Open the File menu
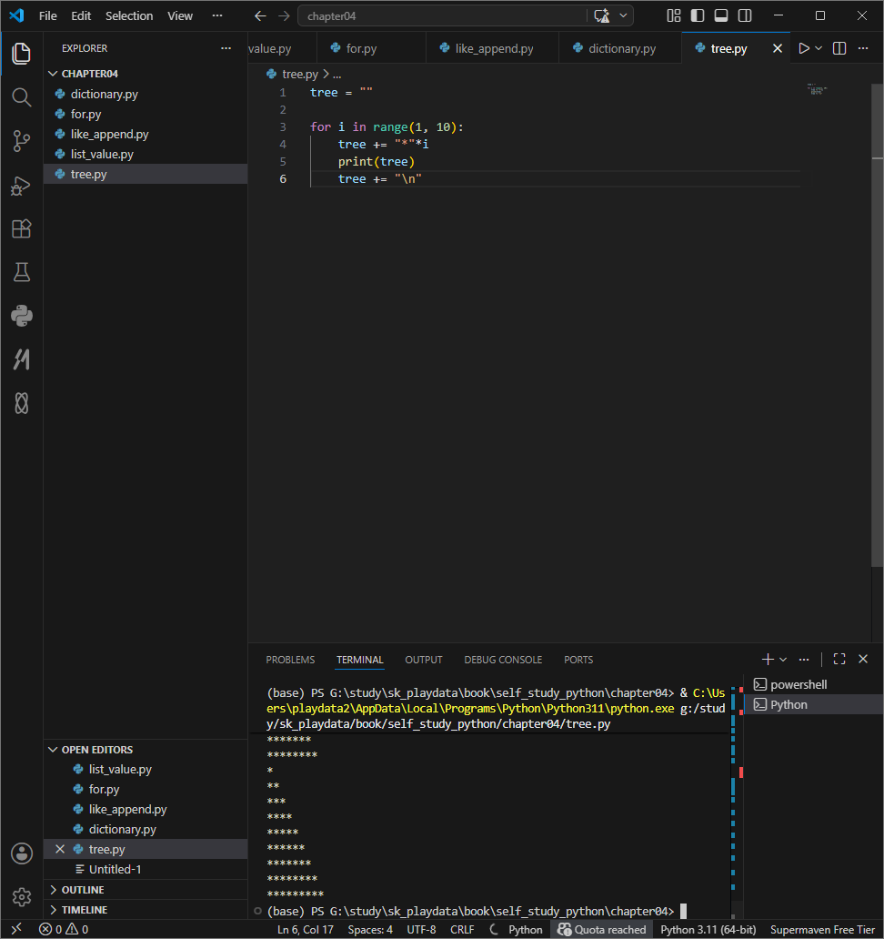The width and height of the screenshot is (884, 939). 48,16
